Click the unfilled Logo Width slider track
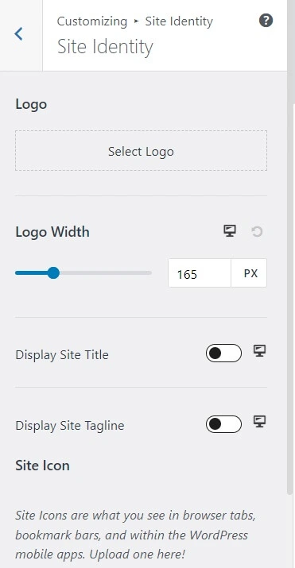This screenshot has height=568, width=295. 105,272
